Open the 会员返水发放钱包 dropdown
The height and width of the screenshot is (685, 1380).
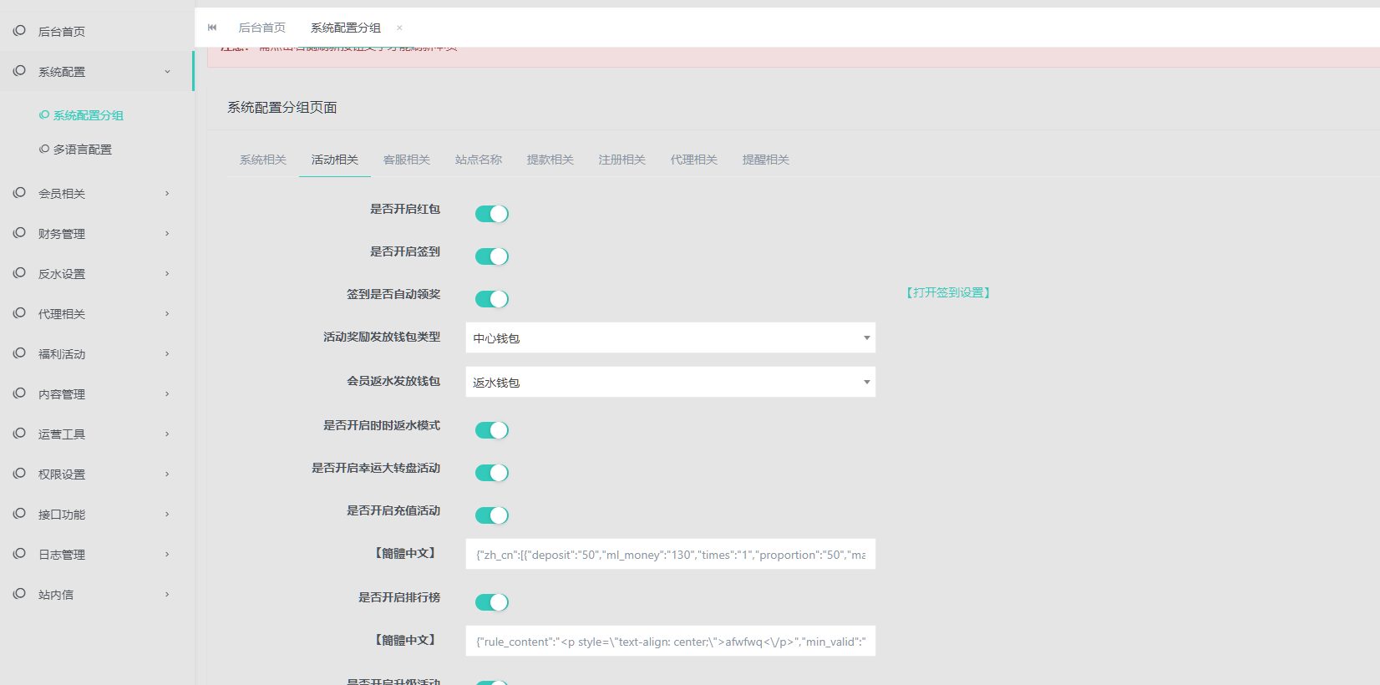pyautogui.click(x=670, y=383)
